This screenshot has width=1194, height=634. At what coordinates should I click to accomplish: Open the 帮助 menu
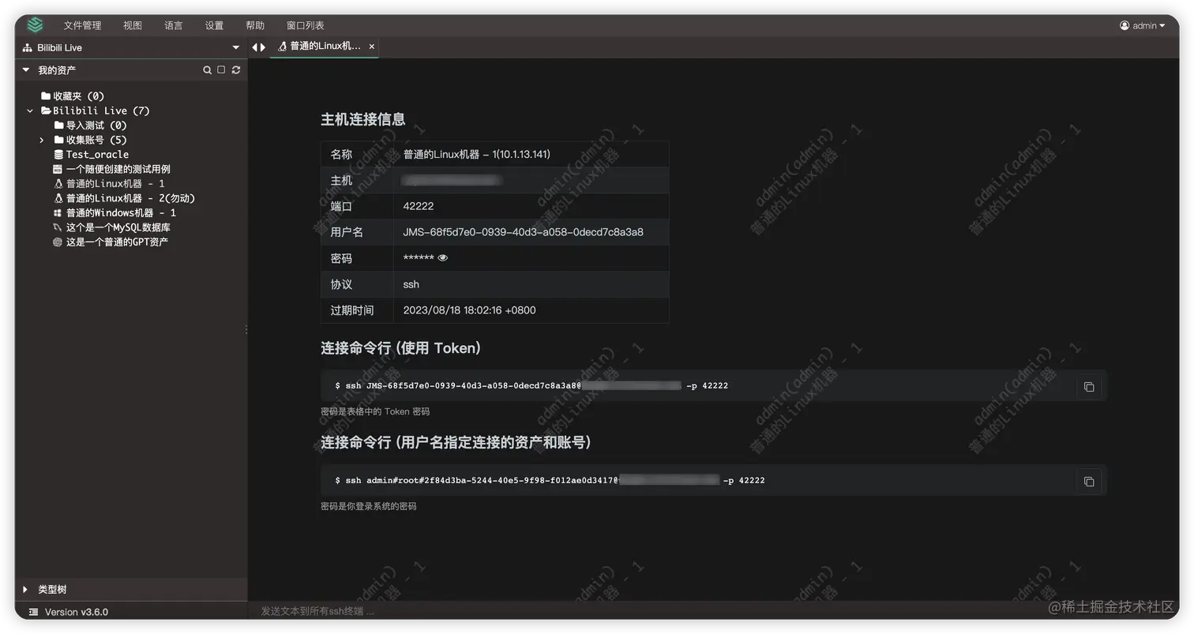pos(255,25)
